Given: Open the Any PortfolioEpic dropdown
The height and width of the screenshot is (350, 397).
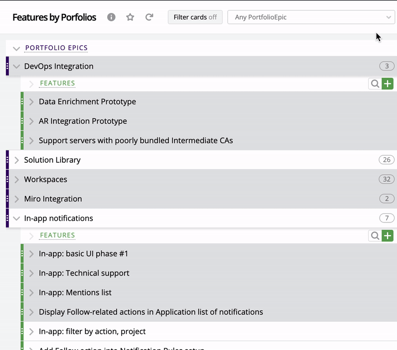Looking at the screenshot, I should tap(311, 17).
